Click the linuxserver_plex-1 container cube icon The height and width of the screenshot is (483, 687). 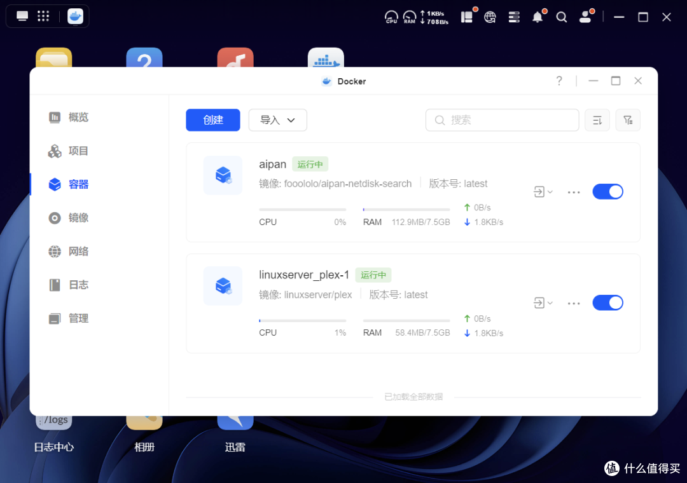(223, 286)
